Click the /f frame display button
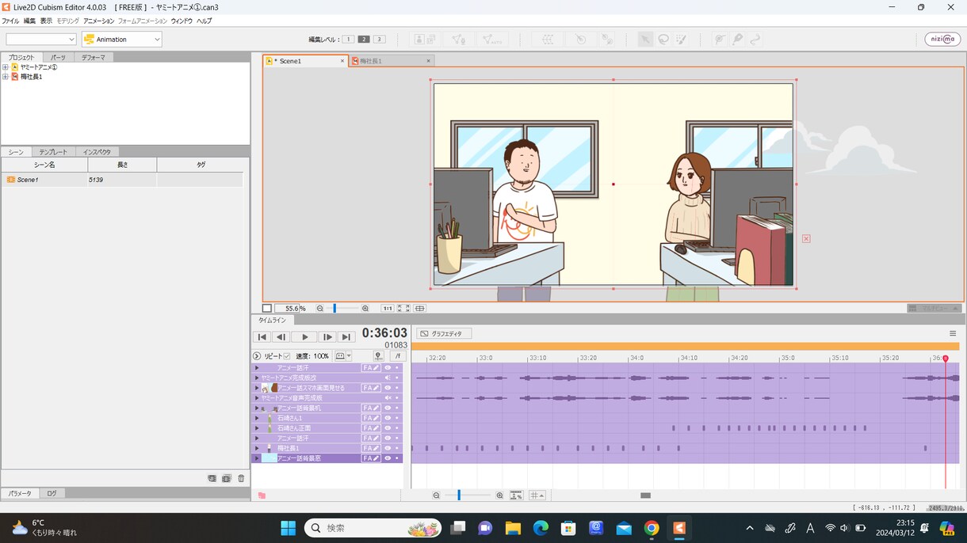 pyautogui.click(x=399, y=356)
